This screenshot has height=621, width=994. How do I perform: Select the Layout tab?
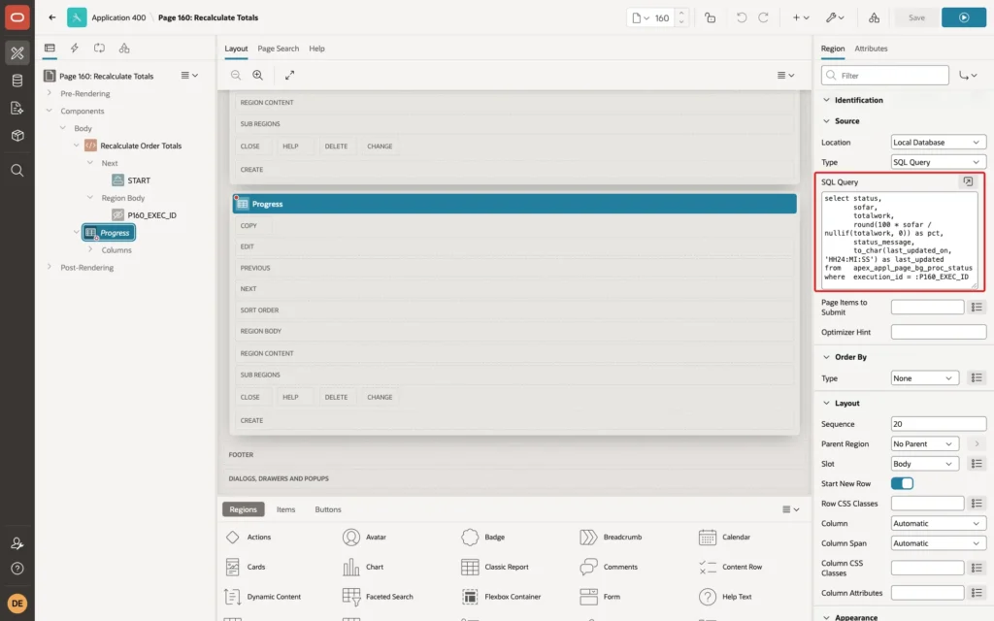click(x=236, y=49)
